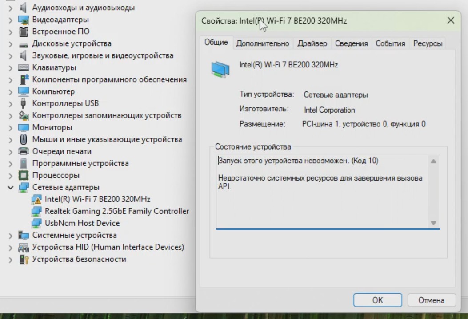This screenshot has height=319, width=468.
Task: Select Realtek Gaming 2.5GbE Family Controller
Action: (117, 211)
